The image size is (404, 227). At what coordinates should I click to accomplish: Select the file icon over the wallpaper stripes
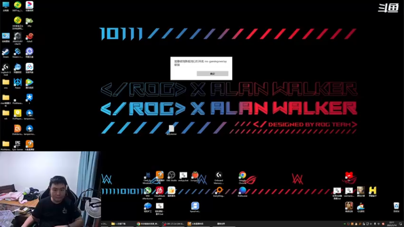point(171,130)
